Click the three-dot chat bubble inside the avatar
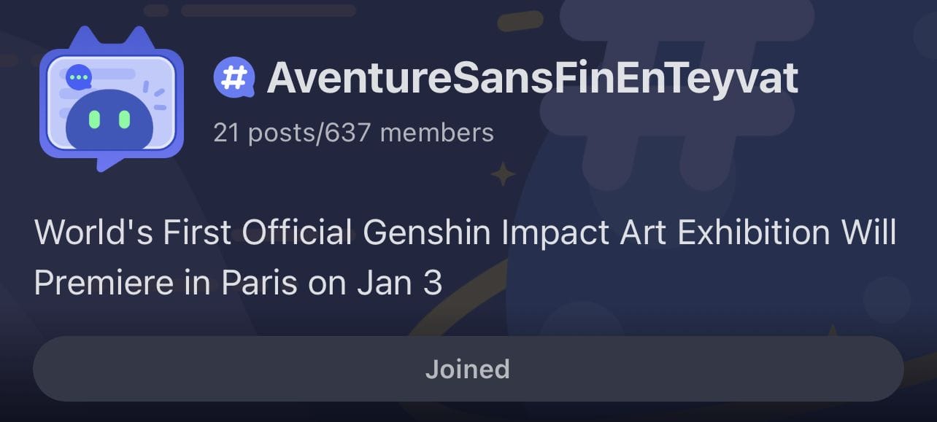 [78, 77]
